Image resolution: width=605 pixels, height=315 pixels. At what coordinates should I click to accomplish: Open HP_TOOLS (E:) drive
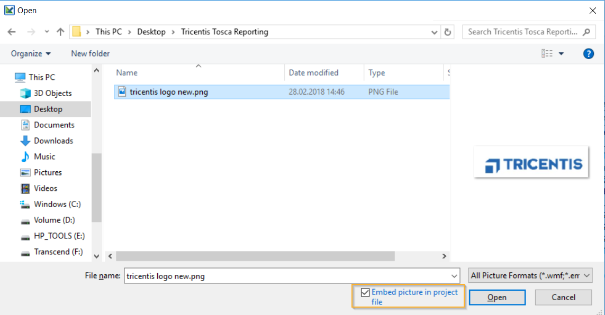tap(59, 236)
